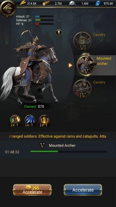Tap the blue crystal resource icon
116x207 pixels.
tap(98, 3)
